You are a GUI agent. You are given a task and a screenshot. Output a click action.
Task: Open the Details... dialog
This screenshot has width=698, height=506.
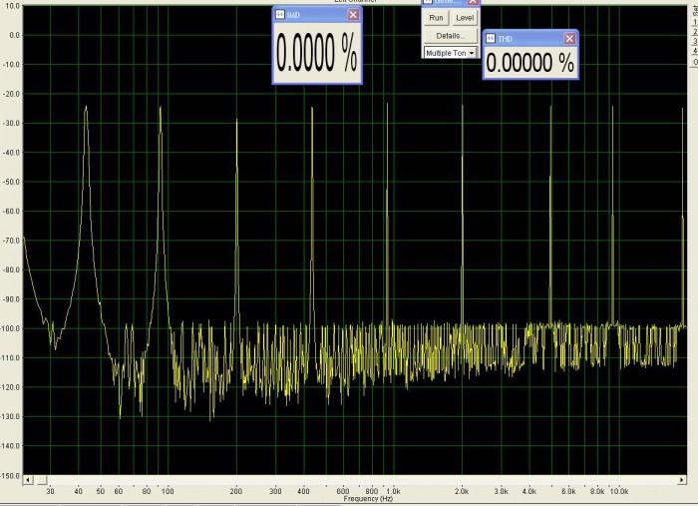coord(451,36)
